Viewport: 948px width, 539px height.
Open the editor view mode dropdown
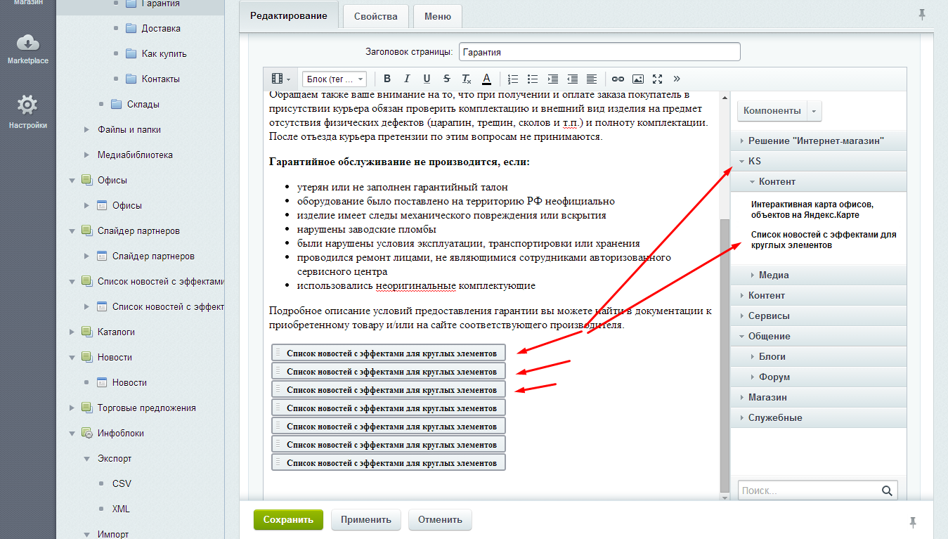pyautogui.click(x=280, y=79)
